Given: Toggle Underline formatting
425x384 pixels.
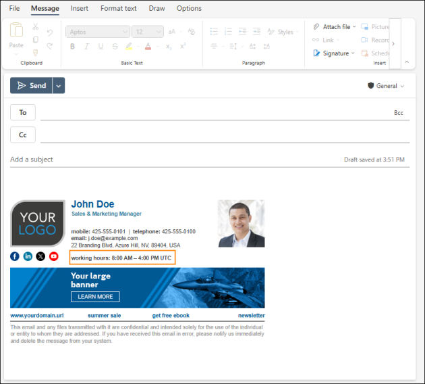Looking at the screenshot, I should [x=101, y=47].
